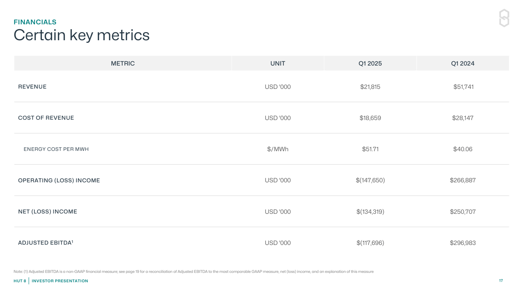Click the Hut 8 logo icon
Image resolution: width=519 pixels, height=292 pixels.
pyautogui.click(x=504, y=18)
